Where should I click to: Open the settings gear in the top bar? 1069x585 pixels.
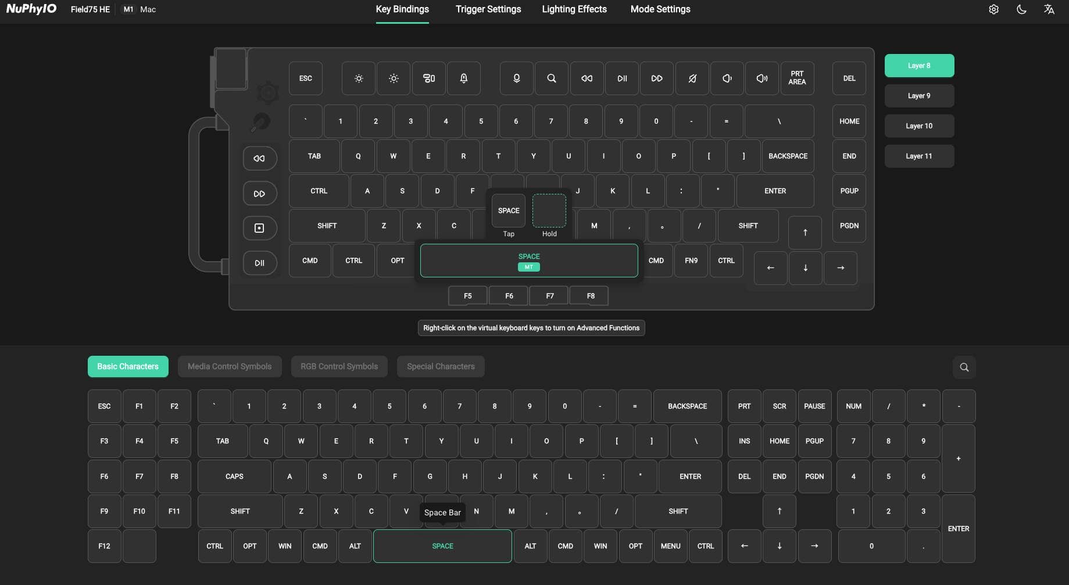pyautogui.click(x=993, y=9)
